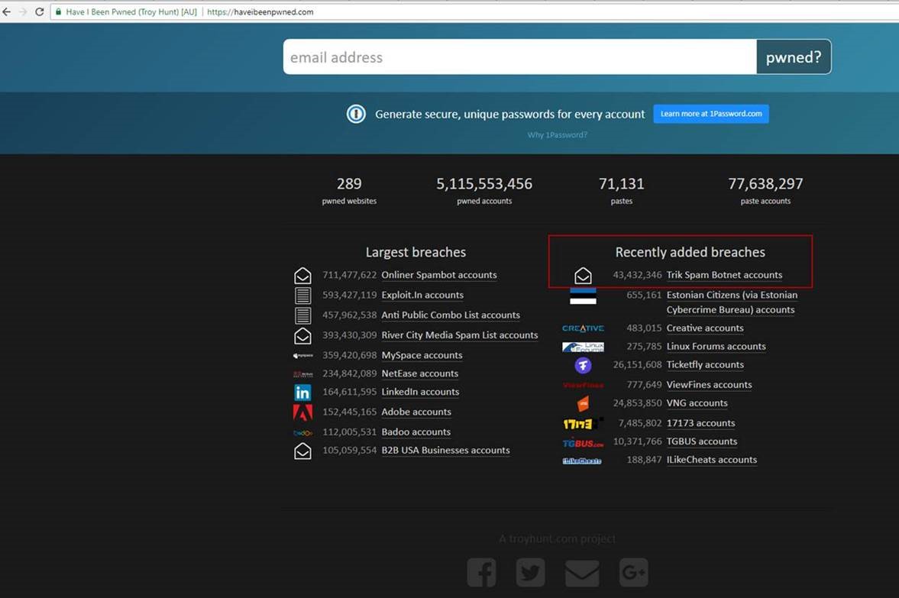Image resolution: width=899 pixels, height=598 pixels.
Task: Open River City Media Spam List link
Action: point(460,335)
